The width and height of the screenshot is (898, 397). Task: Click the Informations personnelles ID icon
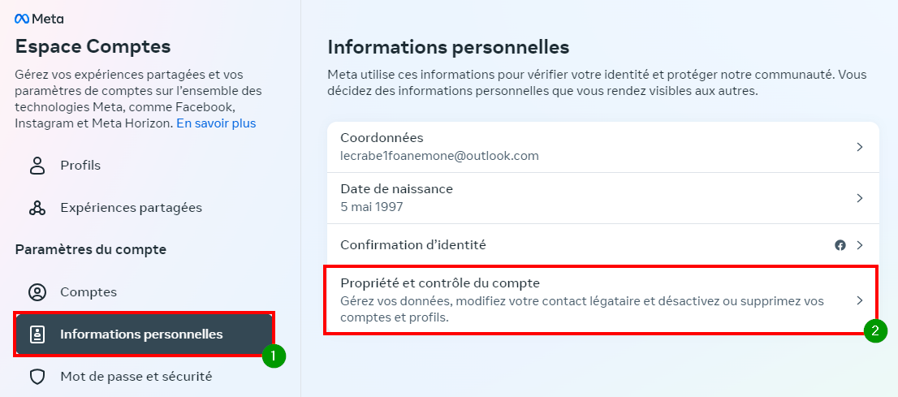coord(37,334)
